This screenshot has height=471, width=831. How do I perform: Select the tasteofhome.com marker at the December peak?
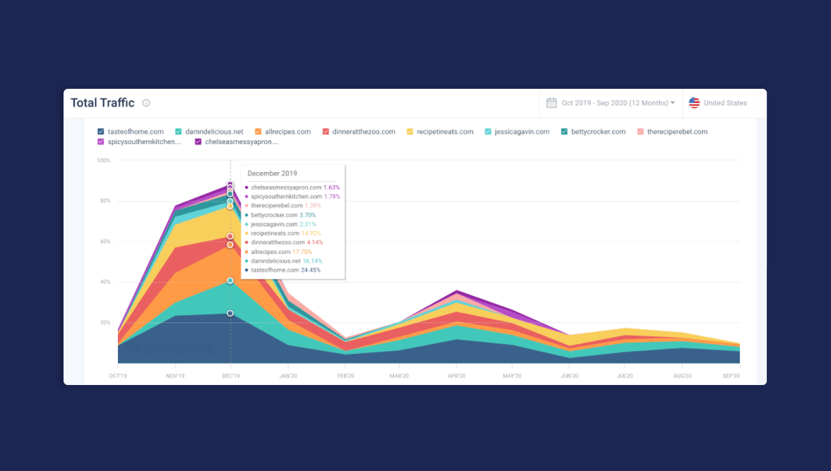tap(230, 314)
